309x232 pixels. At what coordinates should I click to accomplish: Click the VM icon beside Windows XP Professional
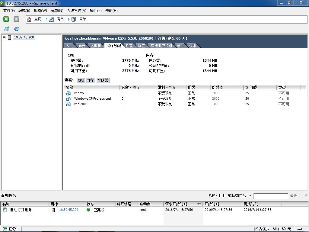coord(68,99)
